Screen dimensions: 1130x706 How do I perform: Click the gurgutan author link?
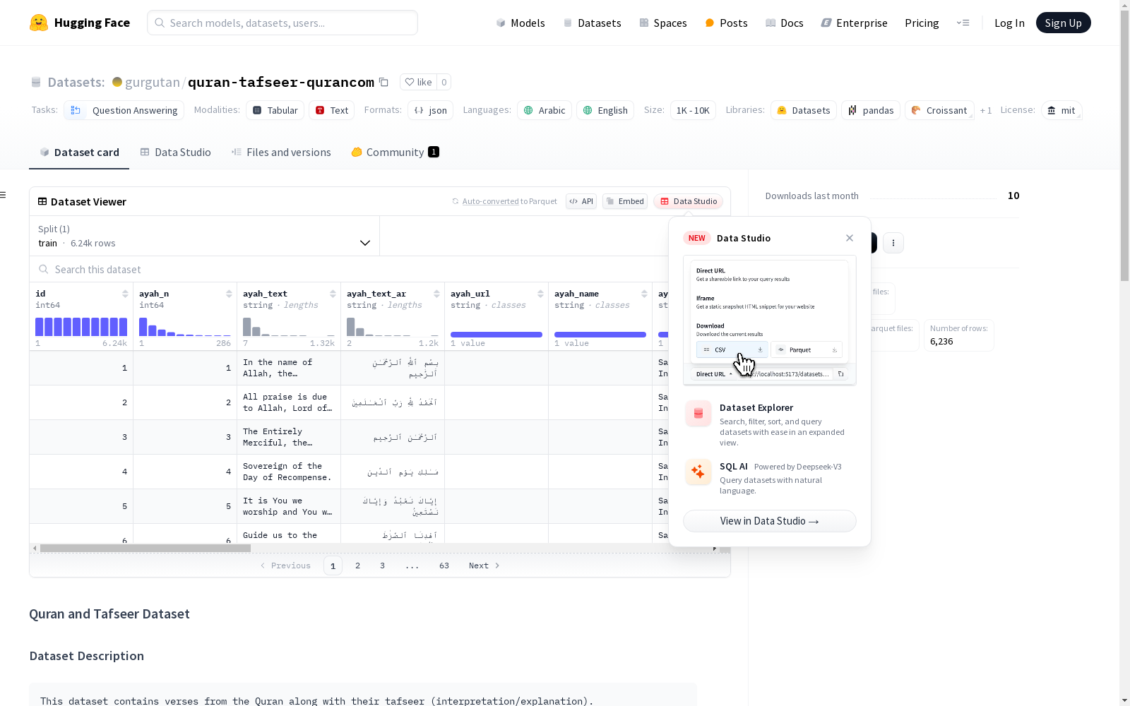coord(153,82)
